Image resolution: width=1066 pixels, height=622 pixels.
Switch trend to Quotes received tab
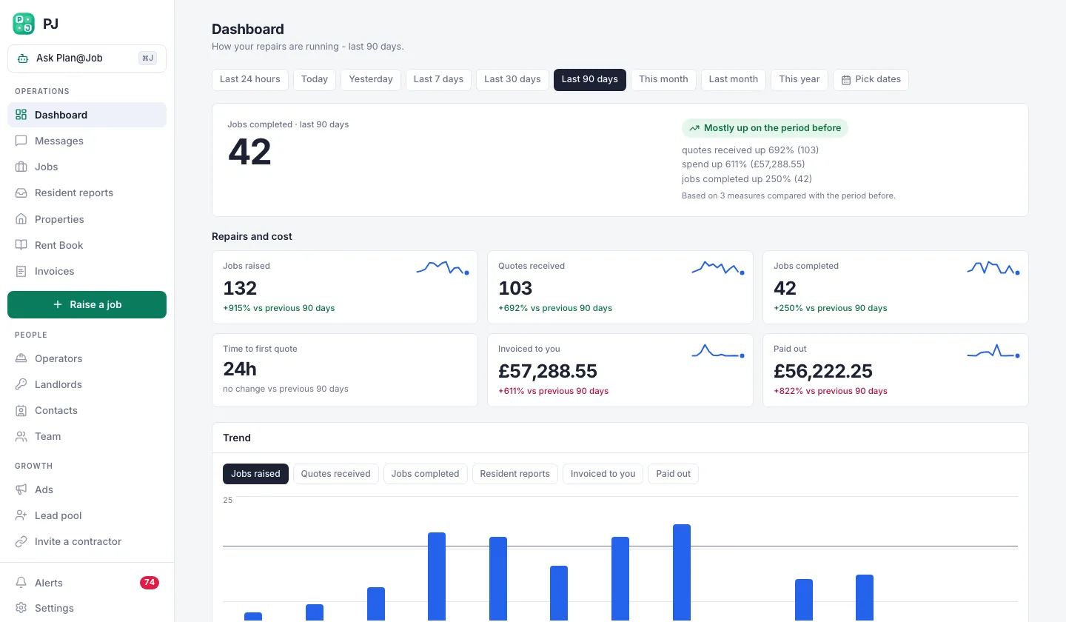pyautogui.click(x=336, y=474)
